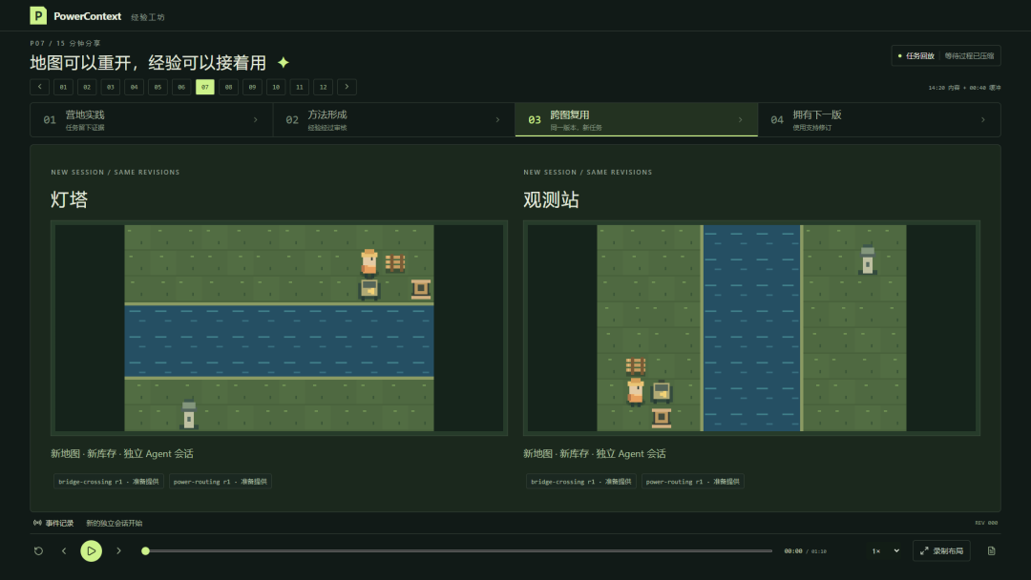Click the 新的独立会话开始 event text
This screenshot has width=1031, height=580.
tap(115, 523)
